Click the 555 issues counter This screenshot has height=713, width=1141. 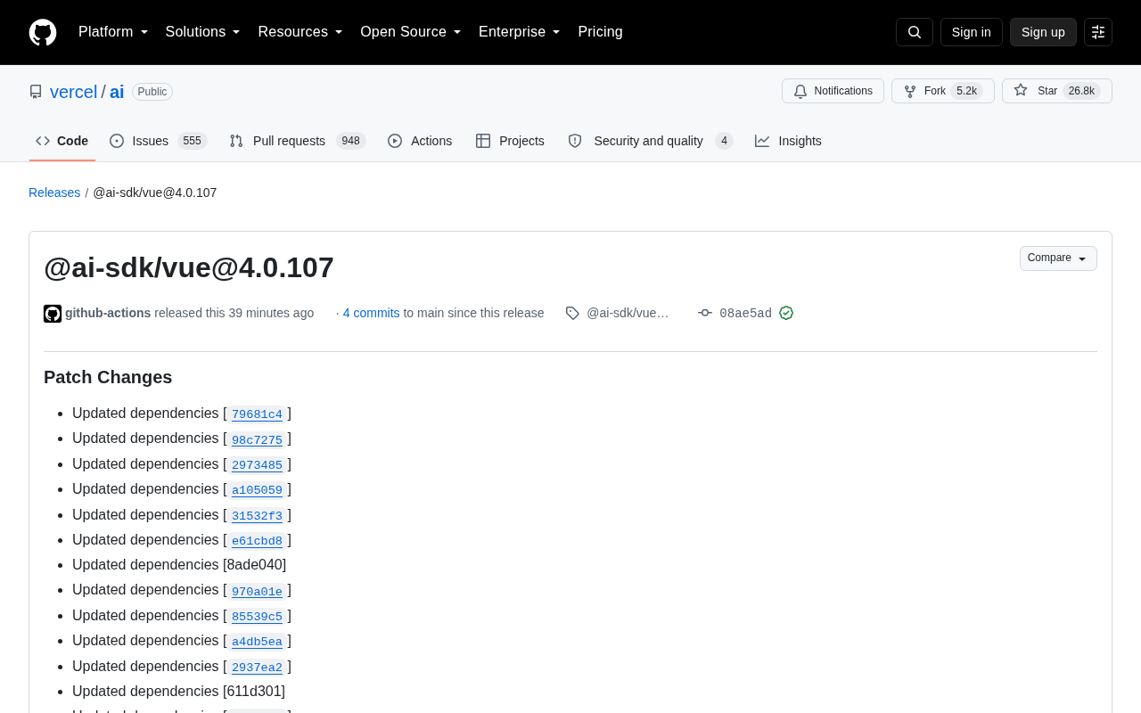coord(192,141)
